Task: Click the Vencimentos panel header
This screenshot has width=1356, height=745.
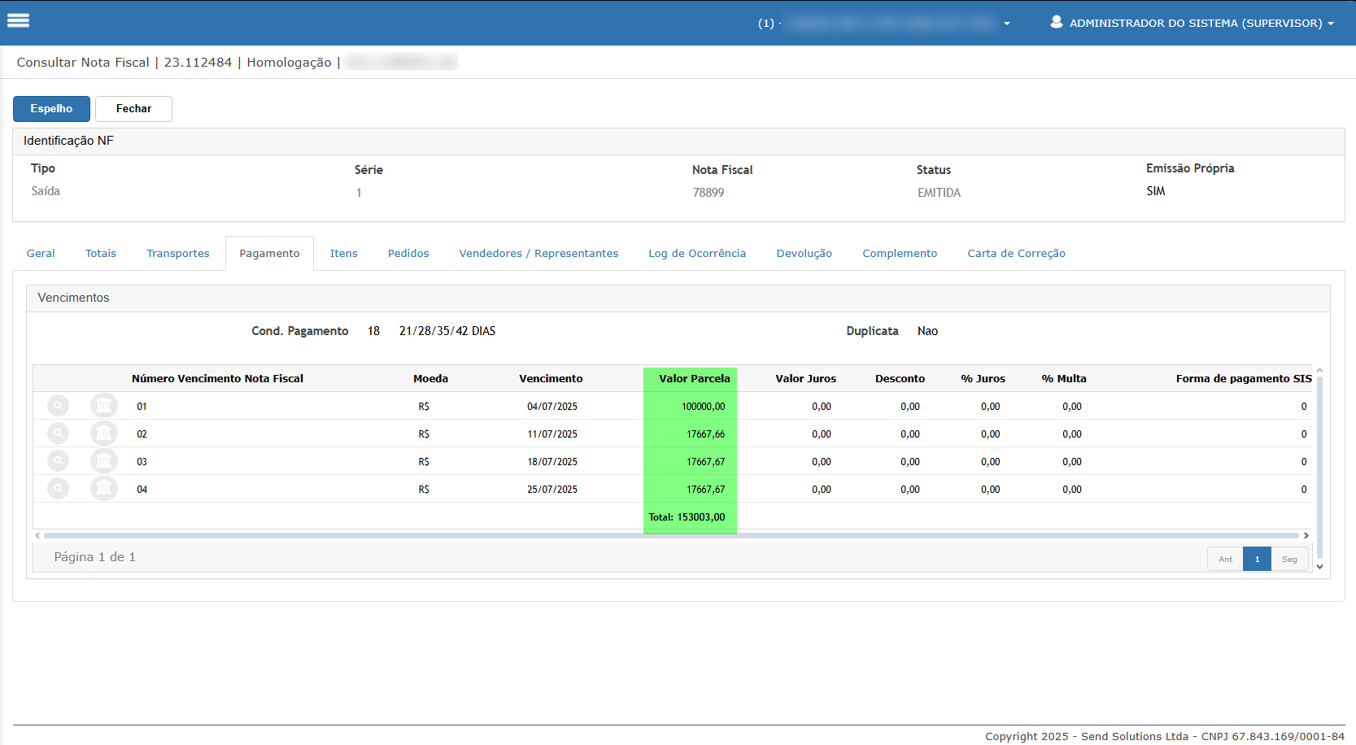Action: coord(678,298)
